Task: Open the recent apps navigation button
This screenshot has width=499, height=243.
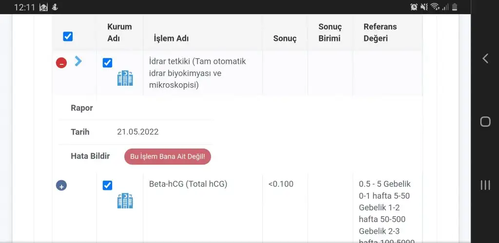Action: [485, 185]
